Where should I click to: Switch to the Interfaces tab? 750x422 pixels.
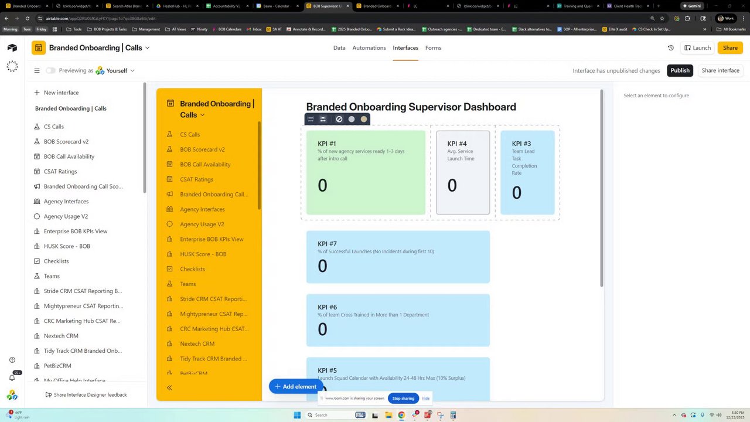[x=405, y=48]
